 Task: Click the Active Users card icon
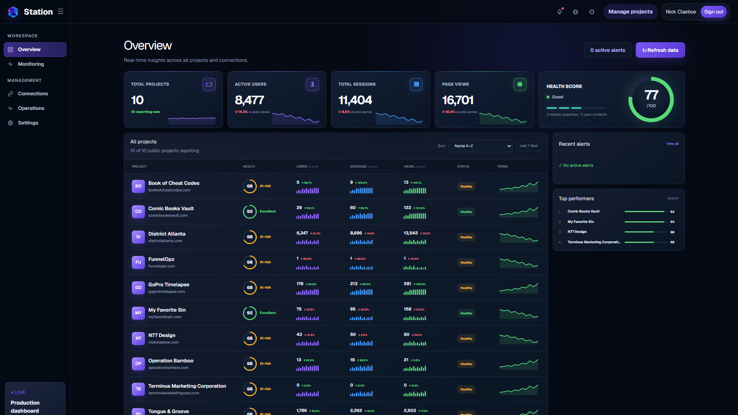point(312,85)
